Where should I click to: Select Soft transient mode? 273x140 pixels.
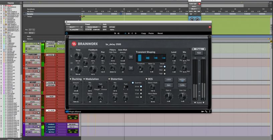point(164,67)
